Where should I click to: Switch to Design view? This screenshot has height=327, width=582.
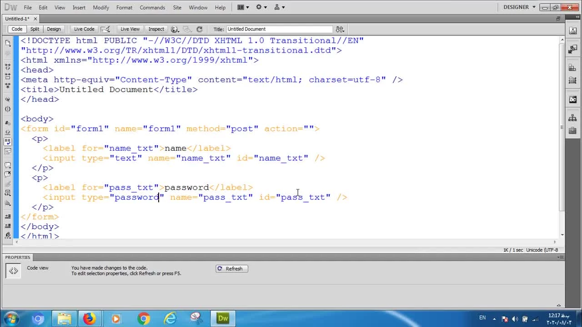[54, 29]
